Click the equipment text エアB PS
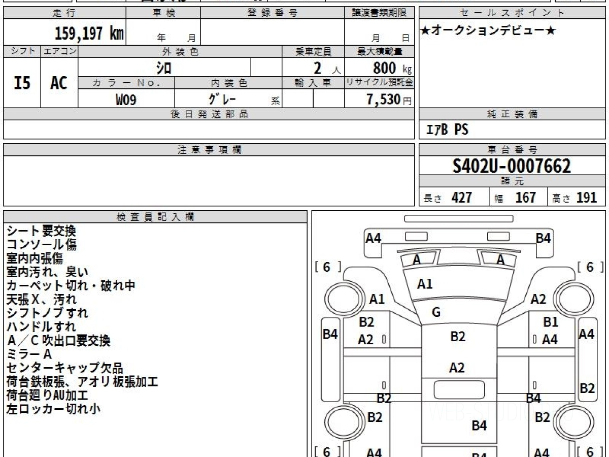609x457 pixels. 447,130
